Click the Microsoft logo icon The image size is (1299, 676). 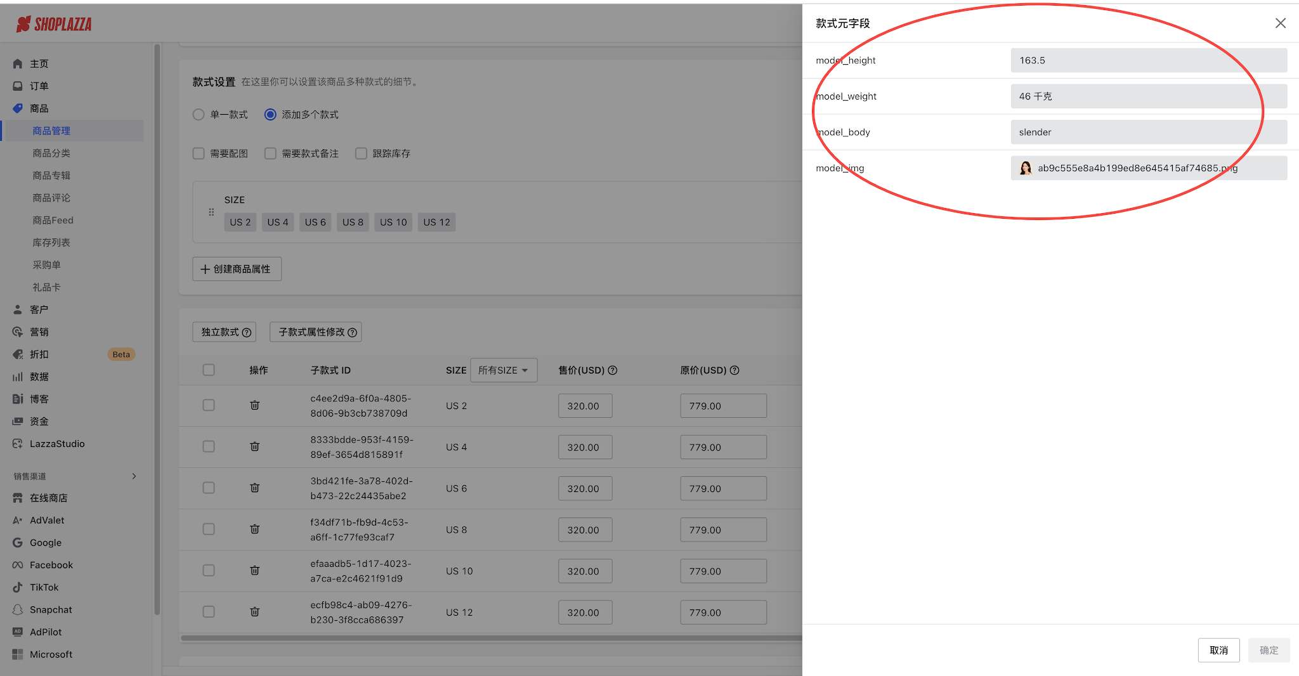coord(18,654)
